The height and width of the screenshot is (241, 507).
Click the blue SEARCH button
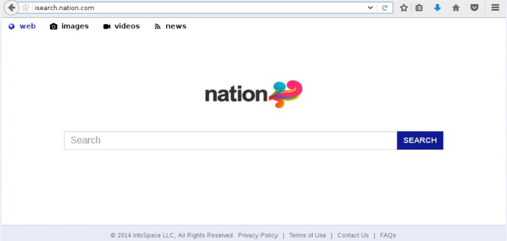[x=420, y=140]
